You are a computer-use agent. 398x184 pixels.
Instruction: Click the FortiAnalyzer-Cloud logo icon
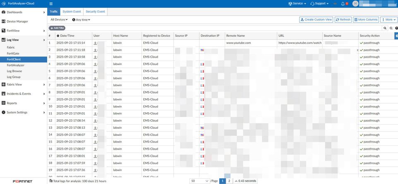[x=4, y=4]
